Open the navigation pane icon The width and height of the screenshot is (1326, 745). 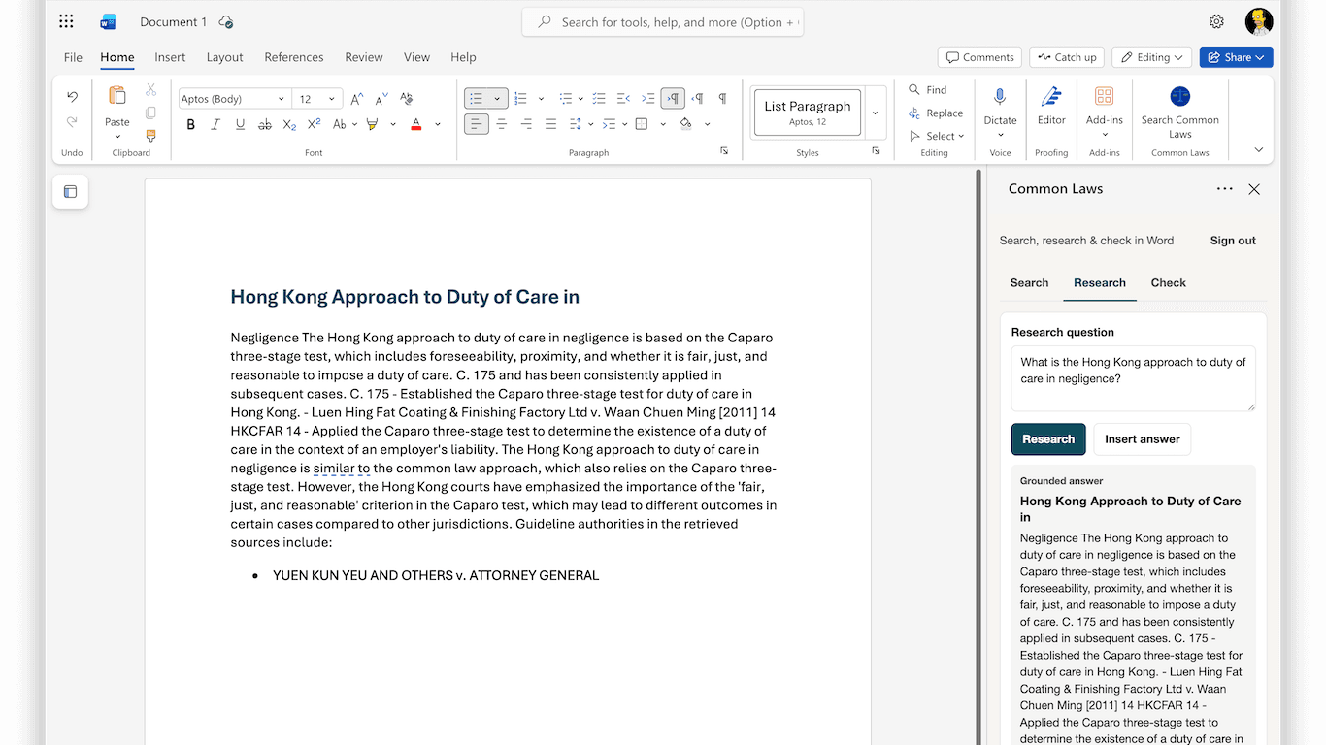coord(70,191)
